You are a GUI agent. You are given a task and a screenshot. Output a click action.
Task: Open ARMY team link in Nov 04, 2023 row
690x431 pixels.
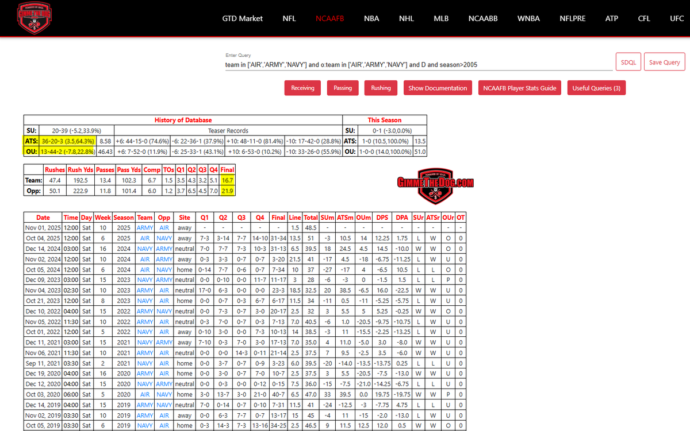(145, 290)
